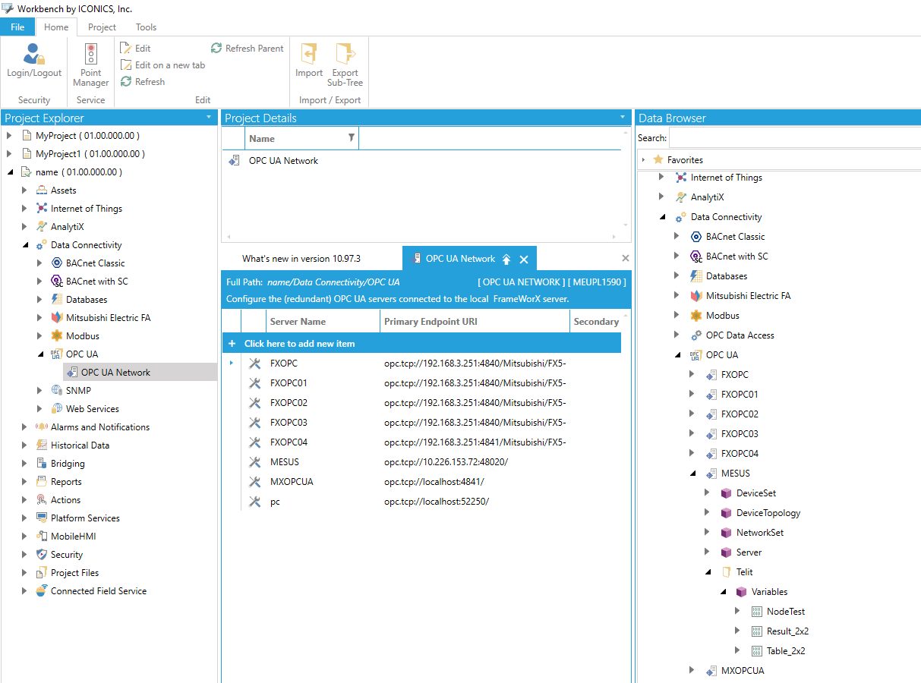Collapse the OPC UA node in Project Explorer

40,354
